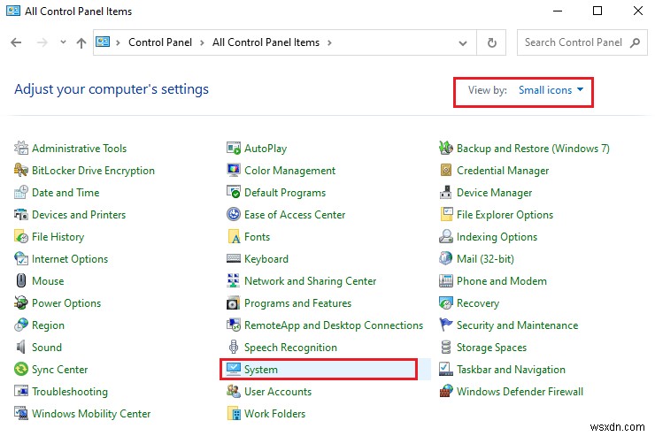Open the Programs and Features link
This screenshot has width=655, height=436.
point(297,303)
